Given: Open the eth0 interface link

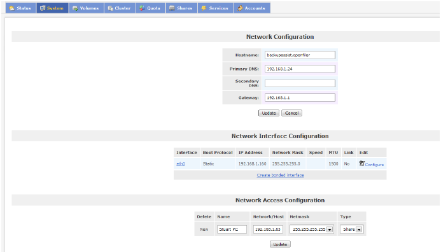Looking at the screenshot, I should pyautogui.click(x=181, y=164).
